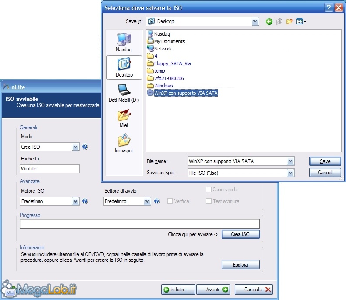This screenshot has width=346, height=300.
Task: Open Miei folder in places bar
Action: click(x=124, y=118)
